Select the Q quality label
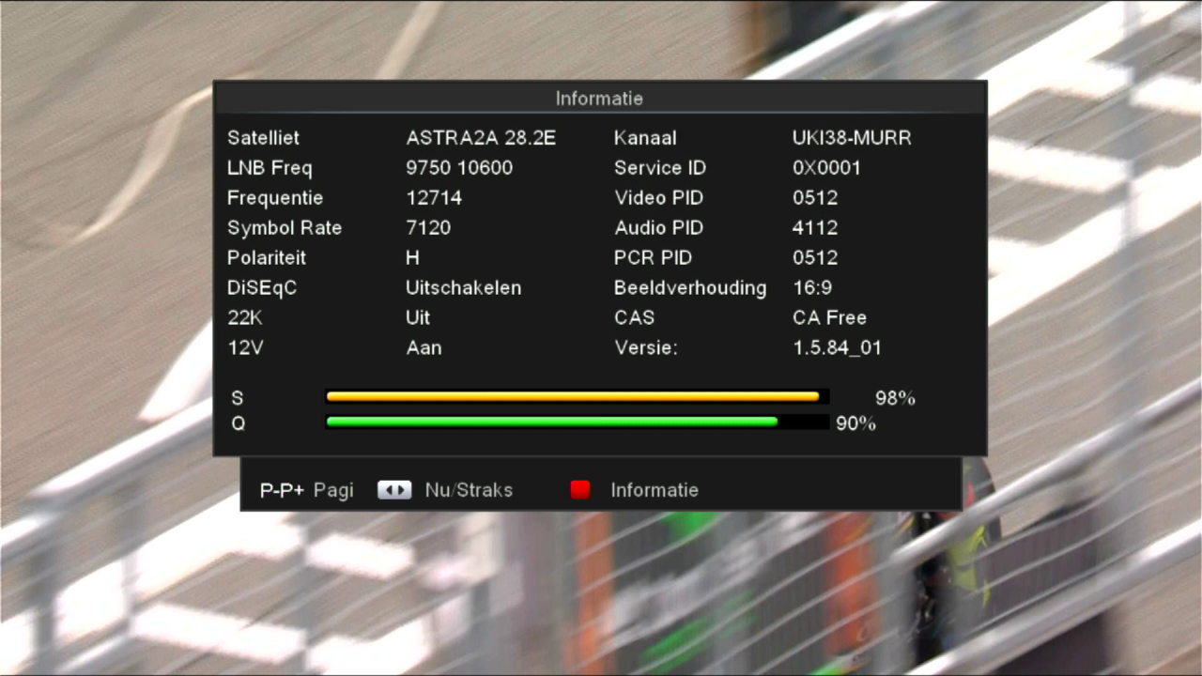The width and height of the screenshot is (1202, 676). 239,423
